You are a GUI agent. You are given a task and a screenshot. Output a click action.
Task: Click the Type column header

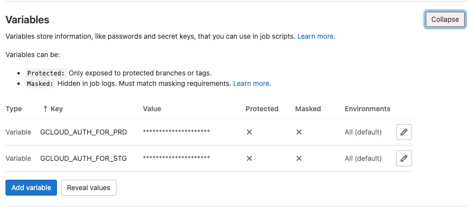(x=13, y=109)
